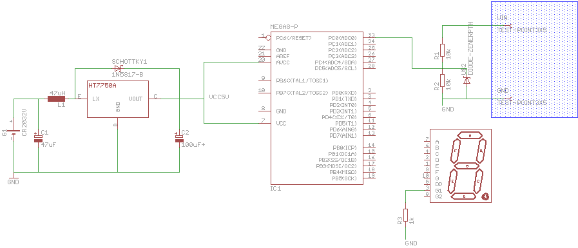Screen dimensions: 578x248
Task: Click the PB5(SCK) pin label
Action: 344,178
